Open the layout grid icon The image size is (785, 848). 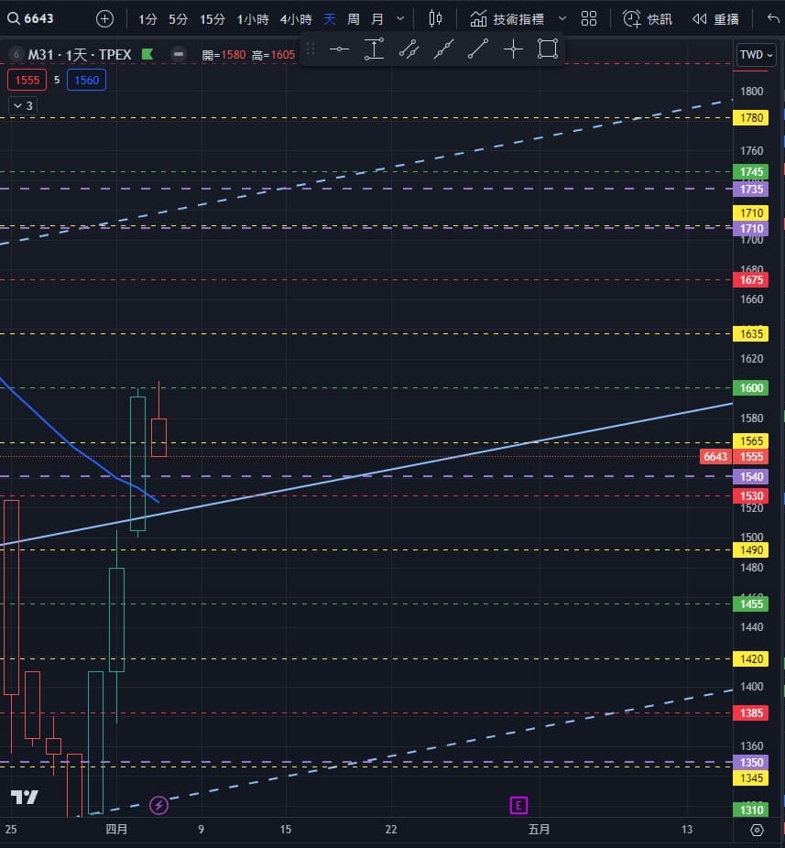589,18
